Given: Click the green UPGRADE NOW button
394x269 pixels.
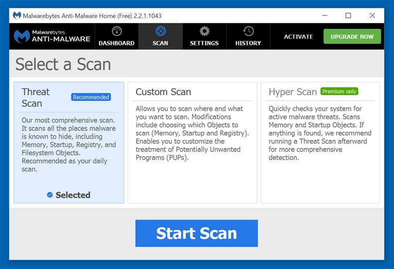Looking at the screenshot, I should (352, 36).
